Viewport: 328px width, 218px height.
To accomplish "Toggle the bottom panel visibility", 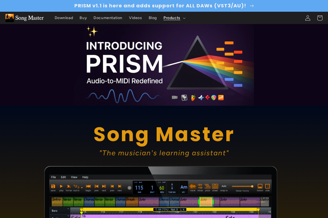I will pyautogui.click(x=260, y=186).
